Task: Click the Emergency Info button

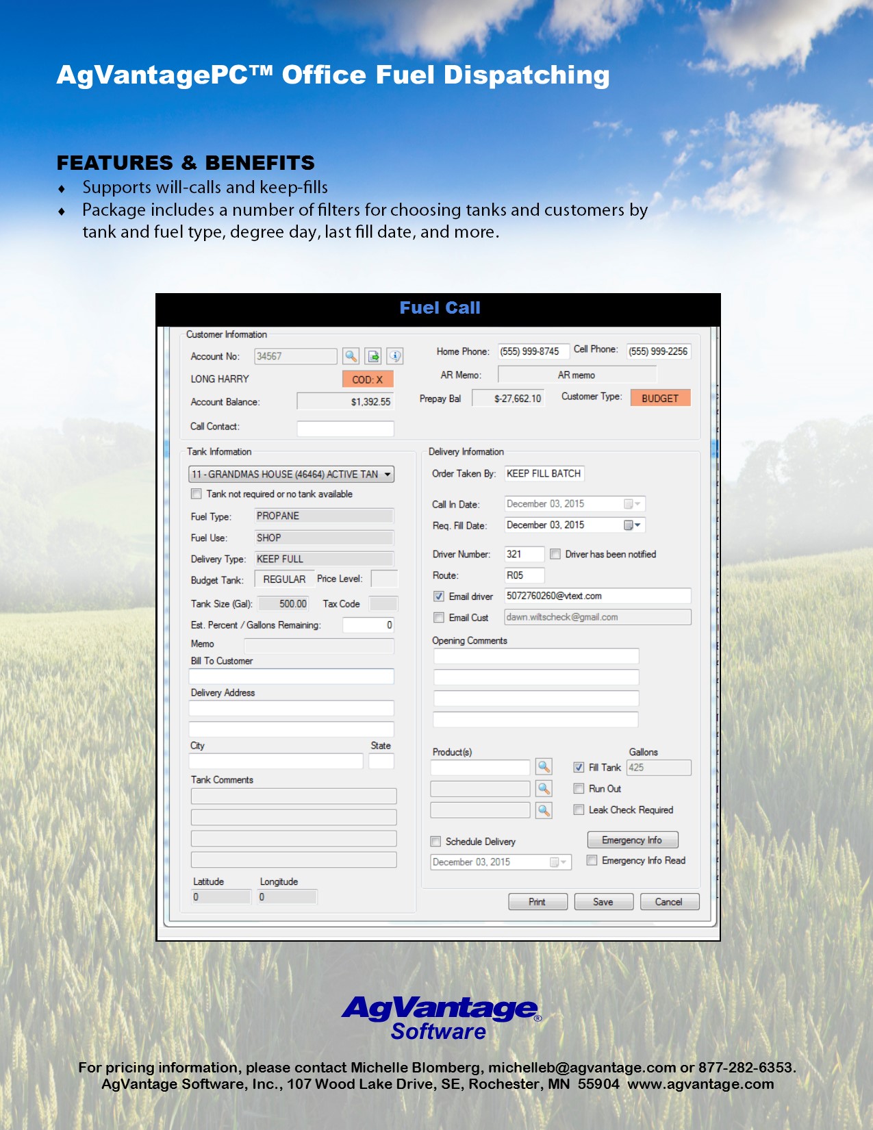Action: point(633,840)
